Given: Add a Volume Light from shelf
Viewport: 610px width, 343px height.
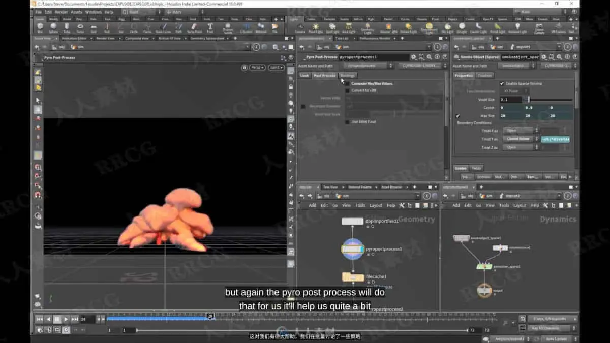Looking at the screenshot, I should [x=388, y=27].
